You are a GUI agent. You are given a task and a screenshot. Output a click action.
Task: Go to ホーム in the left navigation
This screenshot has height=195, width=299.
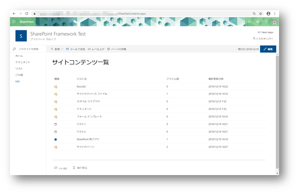point(19,56)
